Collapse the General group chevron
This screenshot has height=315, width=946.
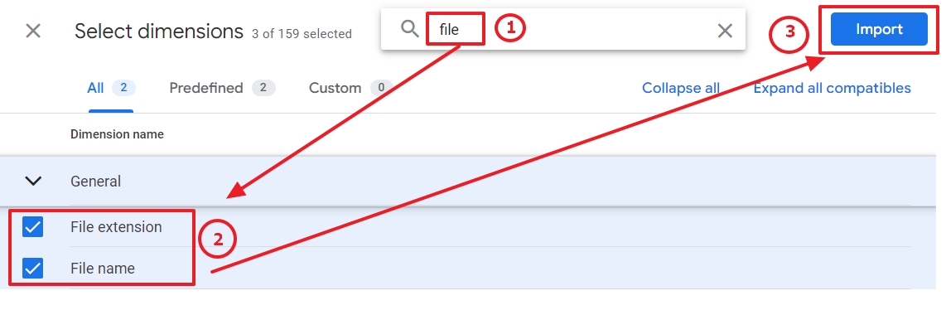[x=33, y=181]
